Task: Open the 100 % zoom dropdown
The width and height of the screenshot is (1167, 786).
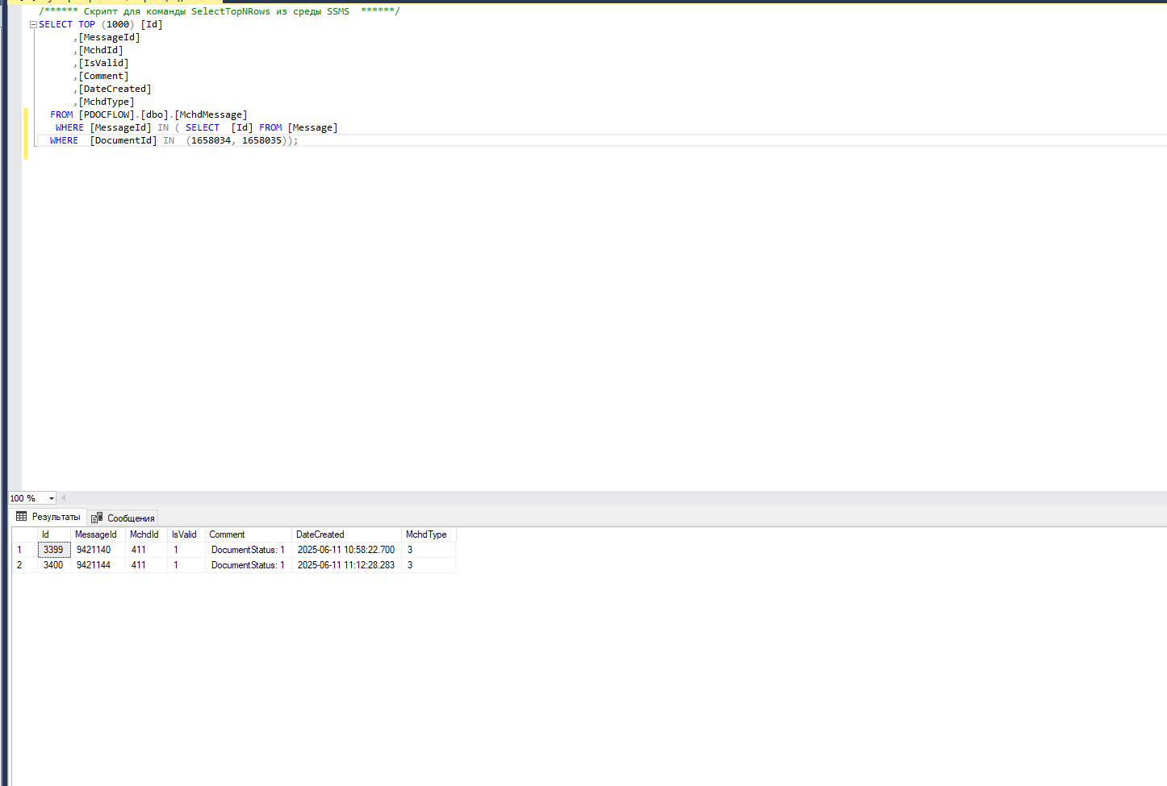Action: tap(51, 498)
